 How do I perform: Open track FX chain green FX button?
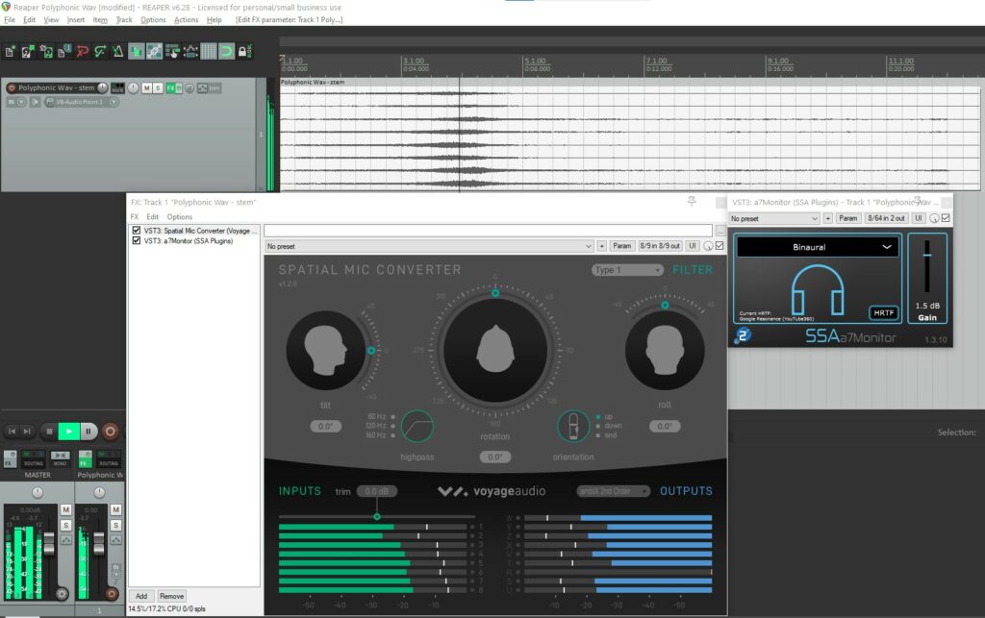[x=171, y=88]
